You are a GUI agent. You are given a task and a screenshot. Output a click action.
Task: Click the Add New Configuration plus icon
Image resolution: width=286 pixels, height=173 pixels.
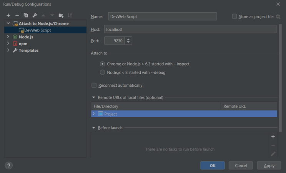pyautogui.click(x=8, y=15)
